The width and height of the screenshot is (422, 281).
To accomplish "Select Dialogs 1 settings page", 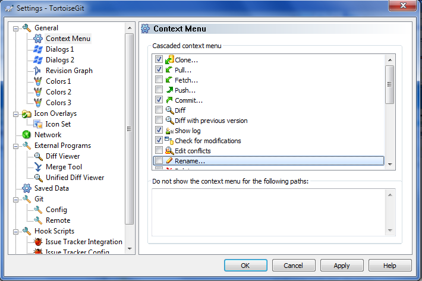I will [60, 49].
